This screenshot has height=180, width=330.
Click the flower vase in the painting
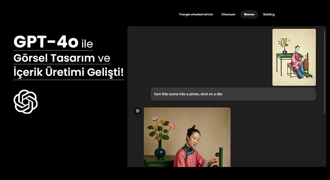pos(284,46)
